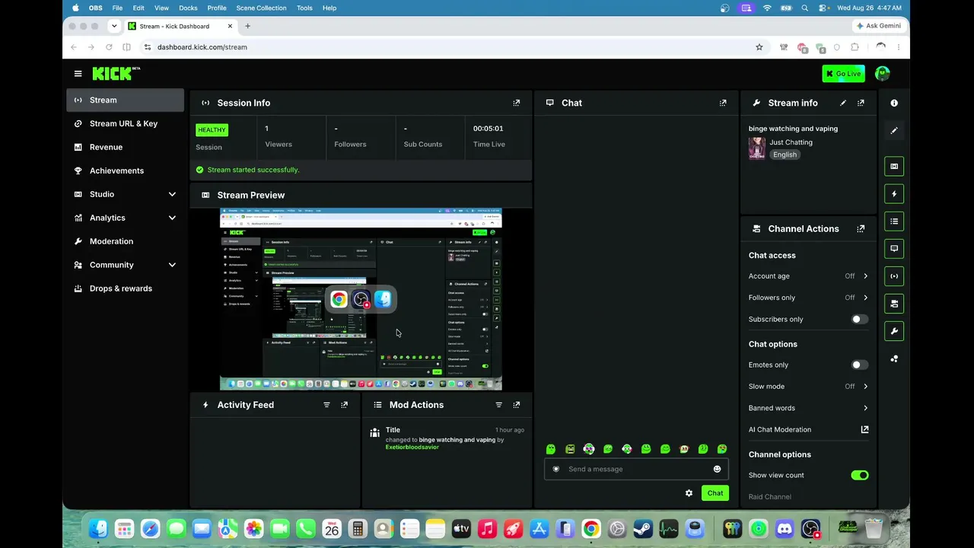Image resolution: width=974 pixels, height=548 pixels.
Task: Toggle the lightning bolt Activity Feed widget
Action: (x=894, y=194)
